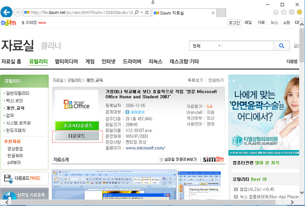Select the 인터넷 menu tab

(x=108, y=61)
